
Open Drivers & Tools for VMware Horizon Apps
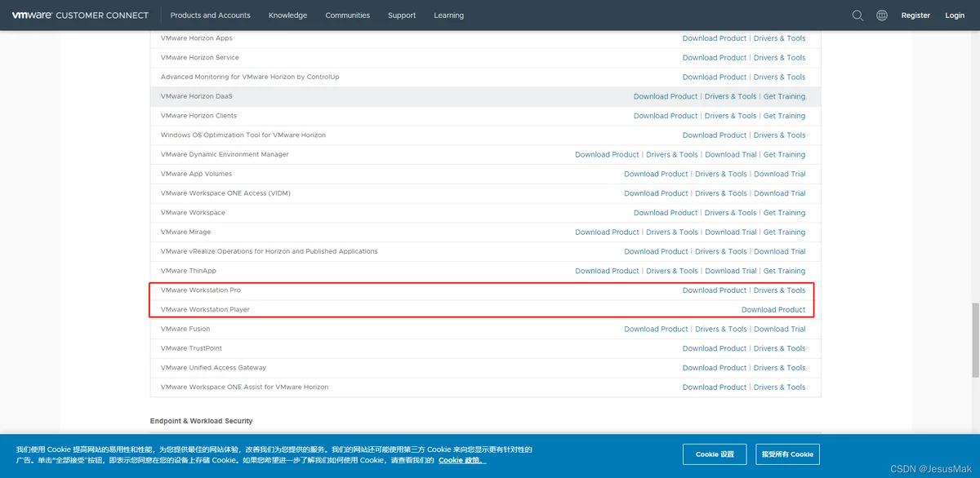pyautogui.click(x=779, y=38)
